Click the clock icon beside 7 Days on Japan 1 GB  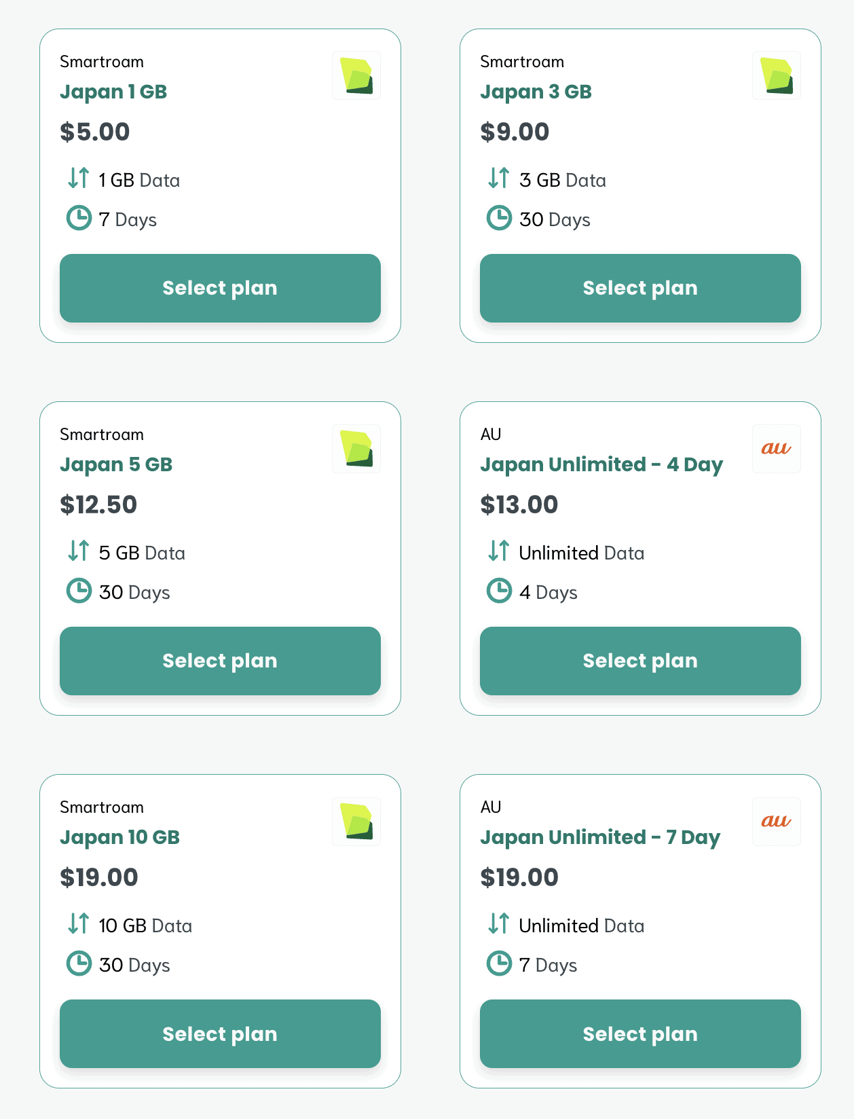pyautogui.click(x=79, y=218)
